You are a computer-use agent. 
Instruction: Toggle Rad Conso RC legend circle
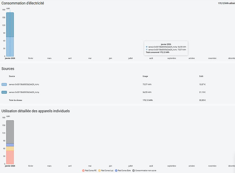[x=83, y=171]
